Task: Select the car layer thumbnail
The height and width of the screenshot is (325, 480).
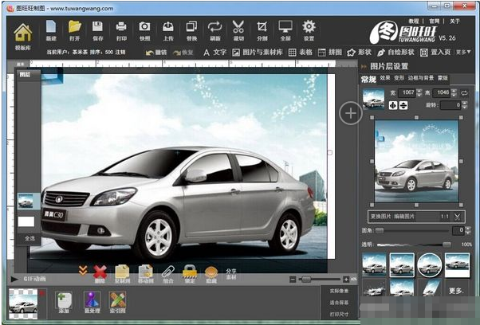Action: coord(26,201)
